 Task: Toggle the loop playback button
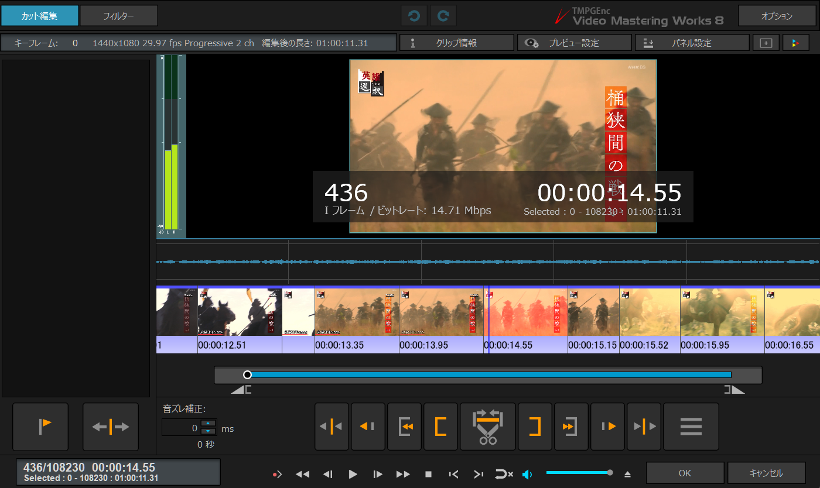[x=504, y=474]
